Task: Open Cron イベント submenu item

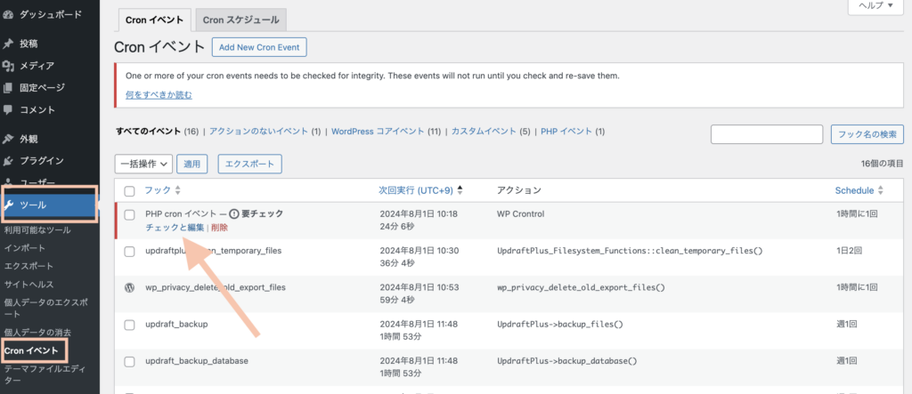Action: click(x=31, y=351)
